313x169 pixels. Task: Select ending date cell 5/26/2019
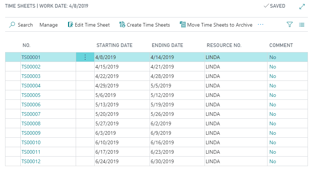point(162,114)
